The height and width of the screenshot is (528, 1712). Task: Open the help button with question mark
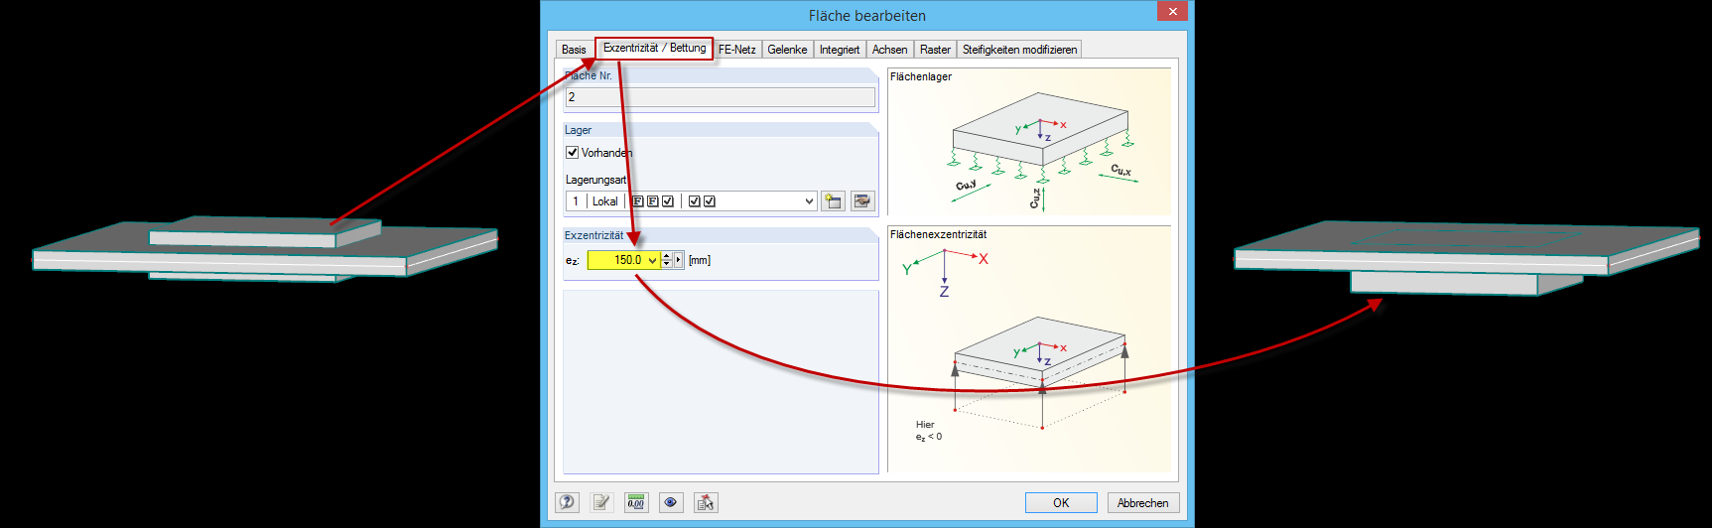[x=567, y=502]
